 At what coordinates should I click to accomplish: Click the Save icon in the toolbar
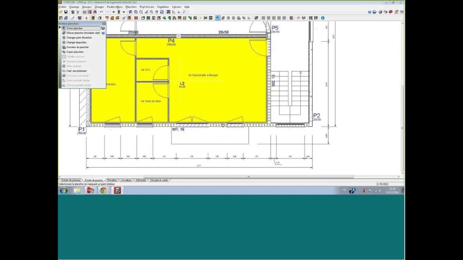(66, 12)
